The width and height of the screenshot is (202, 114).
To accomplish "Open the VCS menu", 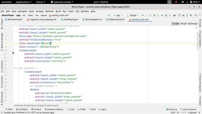I will coord(77,11).
